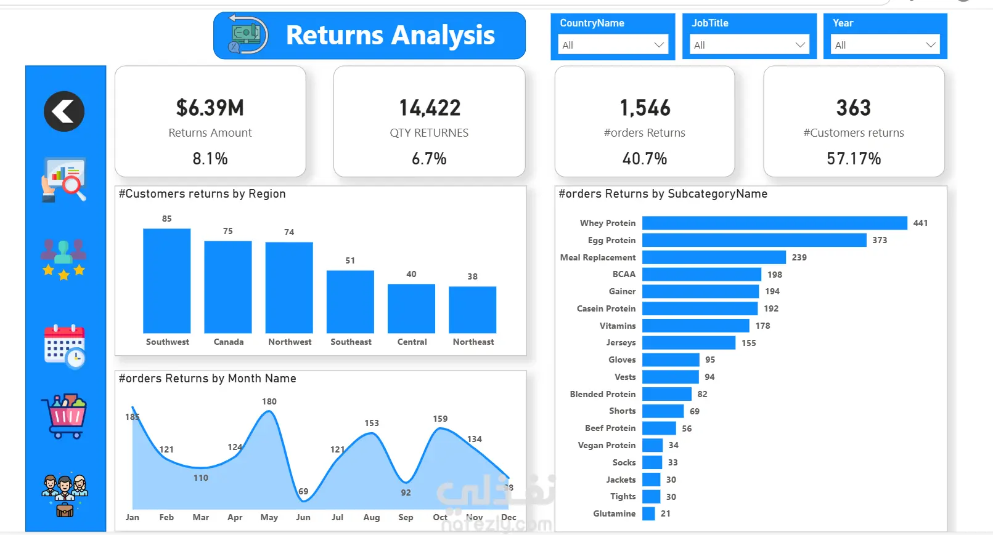Image resolution: width=993 pixels, height=535 pixels.
Task: Click the money return header icon
Action: tap(248, 35)
